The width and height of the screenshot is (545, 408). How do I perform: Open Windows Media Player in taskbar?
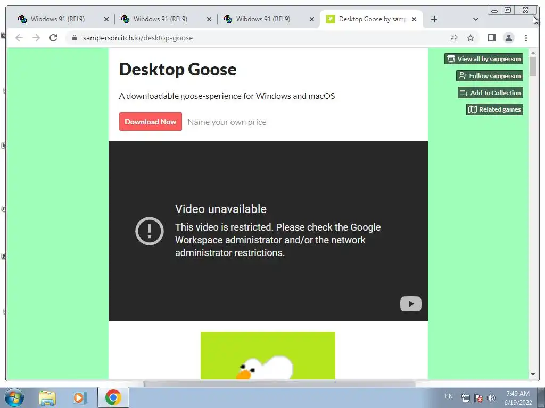(79, 398)
